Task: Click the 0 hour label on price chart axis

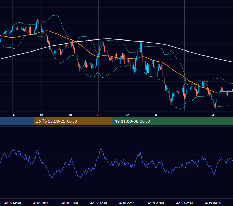Action: click(x=156, y=115)
